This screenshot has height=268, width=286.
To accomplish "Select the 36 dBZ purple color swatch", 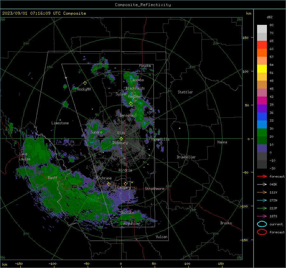I will tap(262, 108).
